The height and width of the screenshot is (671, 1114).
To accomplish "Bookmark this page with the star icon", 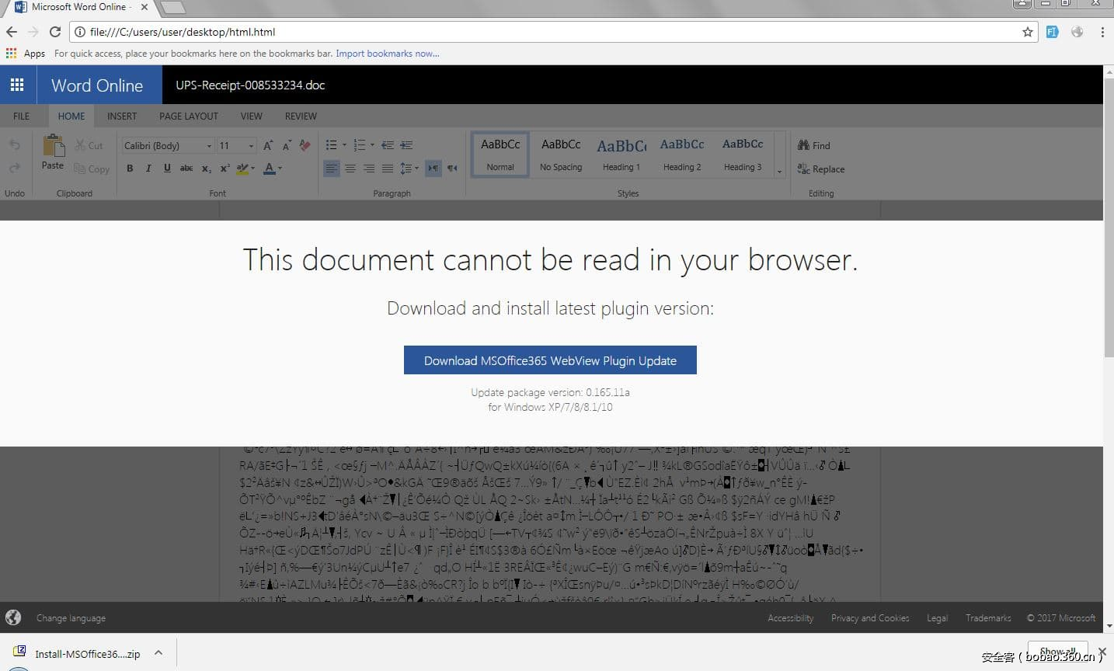I will point(1027,32).
